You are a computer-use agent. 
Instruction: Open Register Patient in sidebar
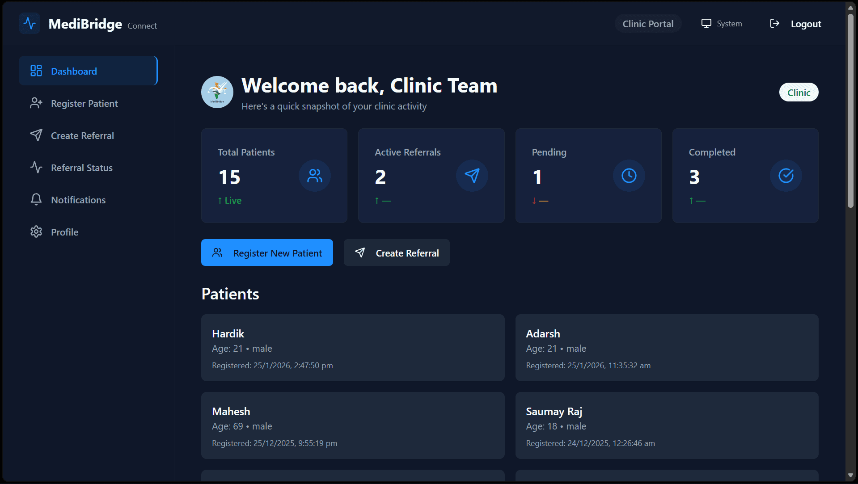pos(88,103)
